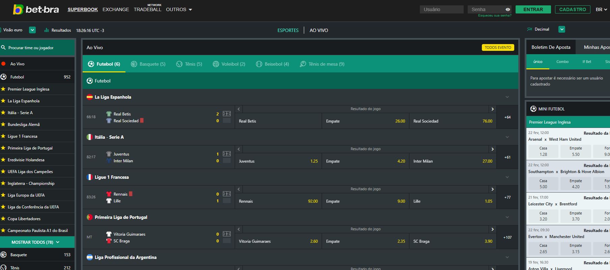610x270 pixels.
Task: Switch to Beisebol (4) tab
Action: coord(272,64)
